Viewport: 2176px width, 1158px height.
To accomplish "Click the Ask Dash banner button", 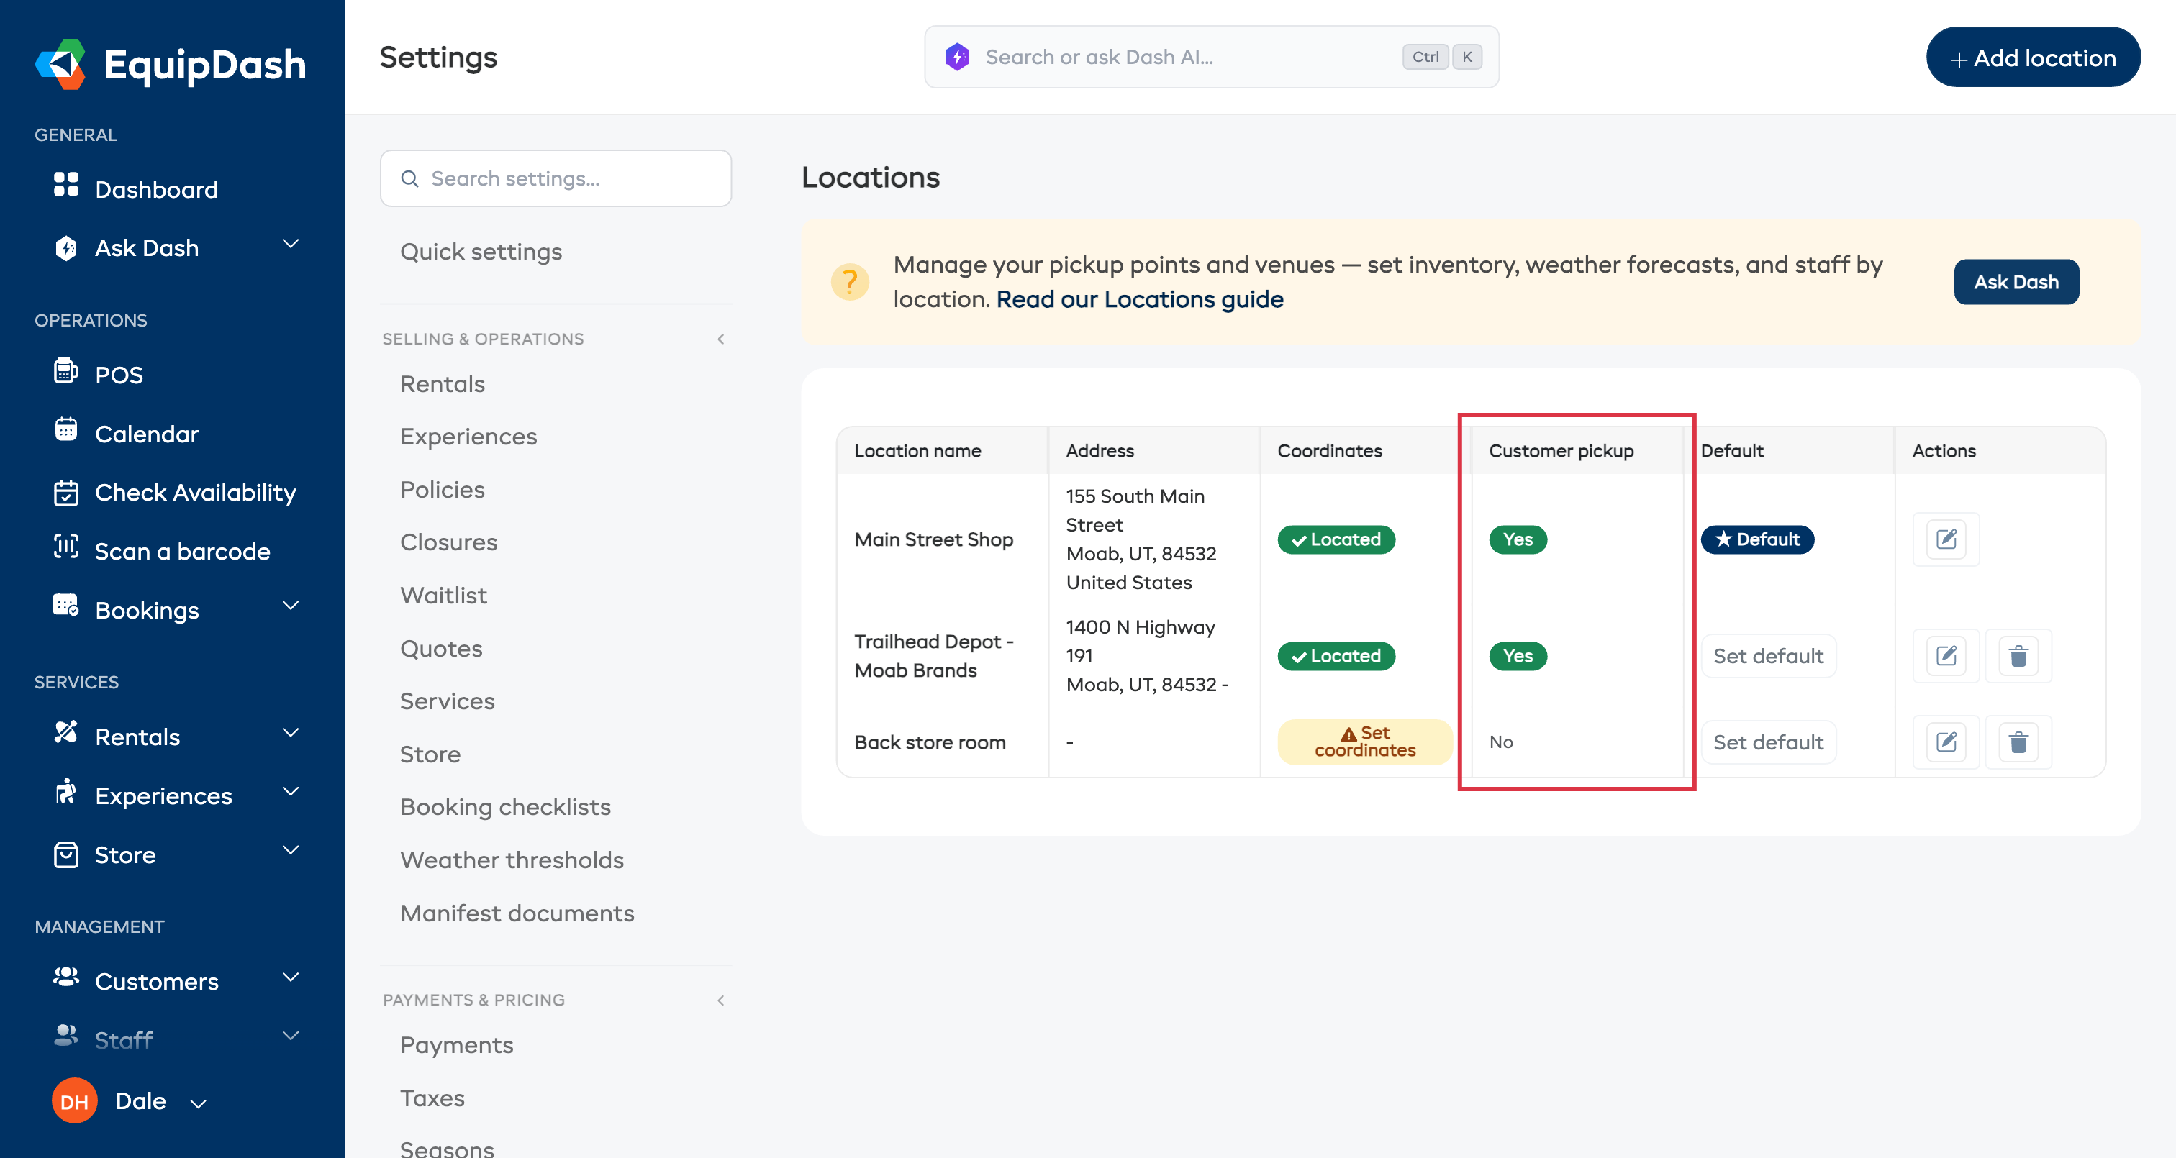I will [2016, 281].
